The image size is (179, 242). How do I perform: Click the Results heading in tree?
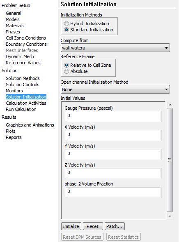[x=9, y=117]
